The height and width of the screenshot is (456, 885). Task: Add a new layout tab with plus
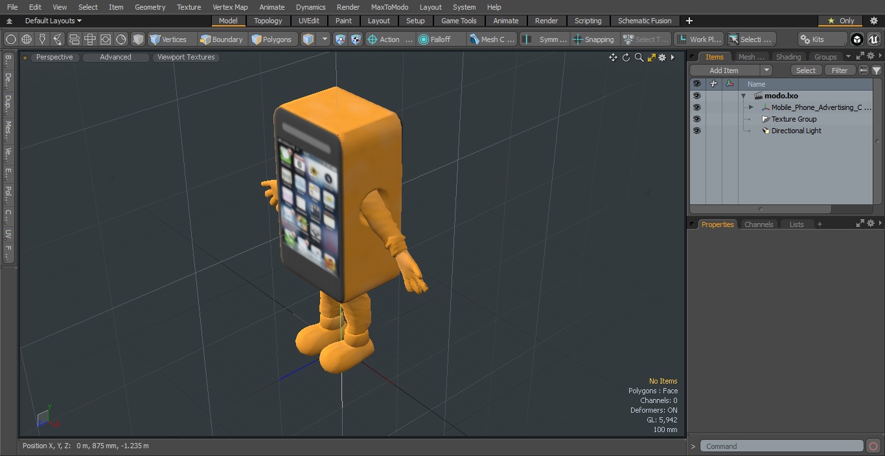click(x=689, y=21)
